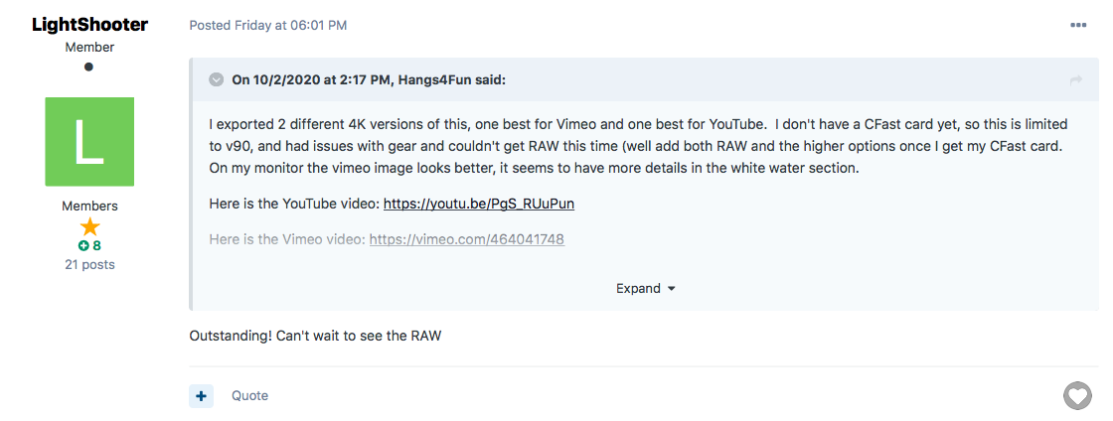Click the heart reaction icon
This screenshot has height=421, width=1113.
pyautogui.click(x=1077, y=395)
